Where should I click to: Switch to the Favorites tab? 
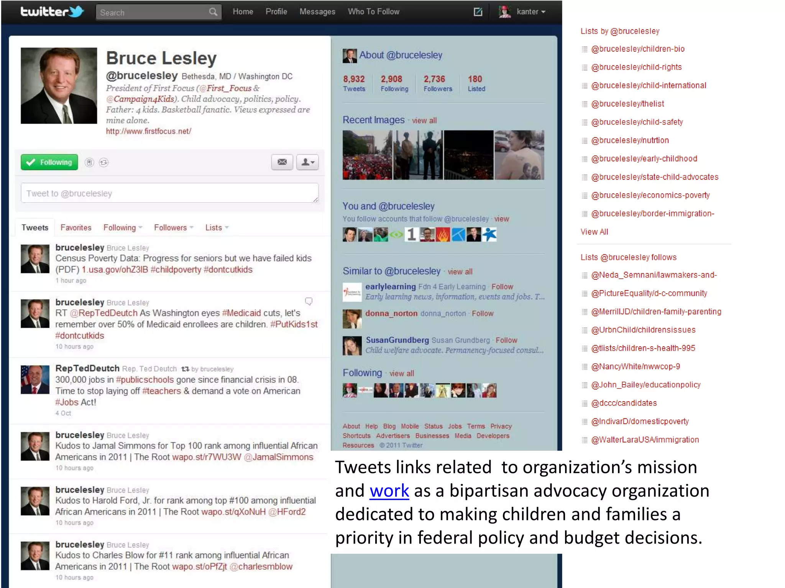click(76, 227)
